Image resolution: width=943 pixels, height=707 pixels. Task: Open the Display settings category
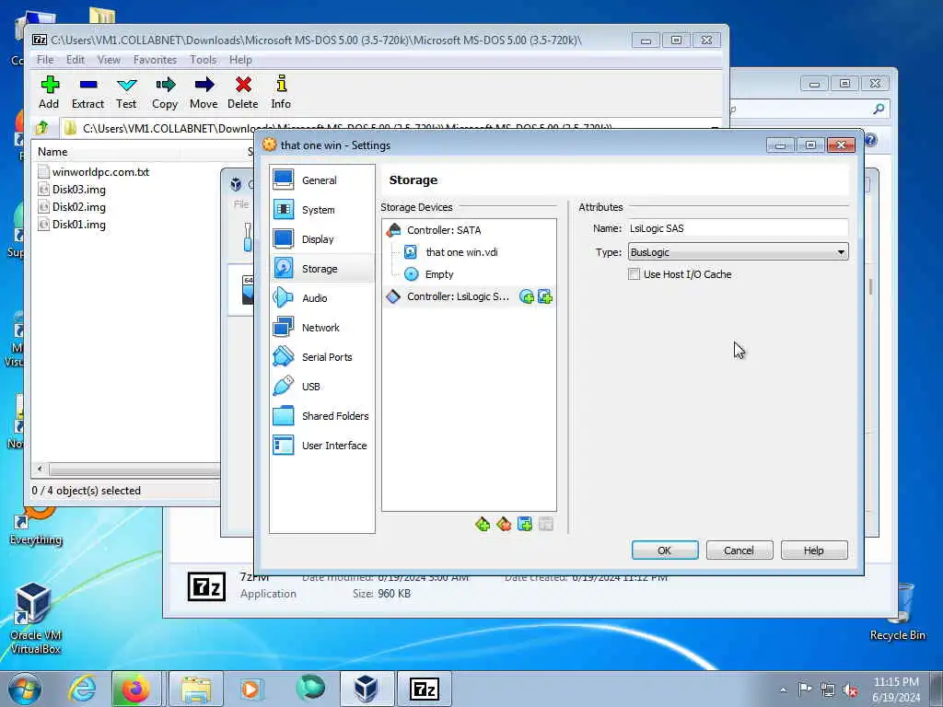pos(321,239)
